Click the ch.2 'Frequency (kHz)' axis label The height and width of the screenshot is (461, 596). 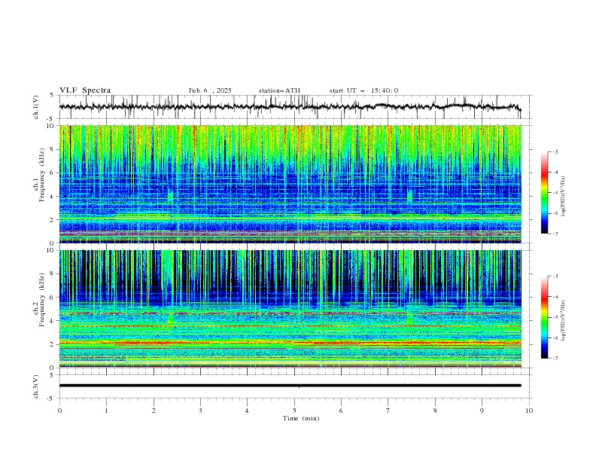pyautogui.click(x=42, y=300)
